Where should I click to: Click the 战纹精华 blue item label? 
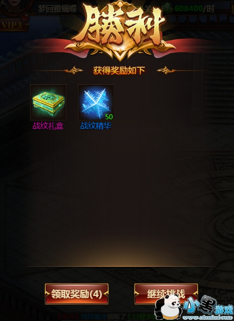click(x=96, y=126)
